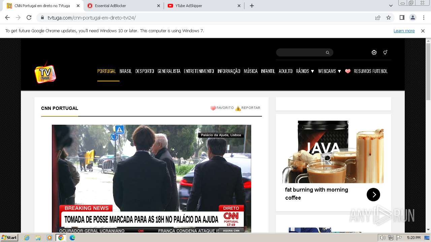431x242 pixels.
Task: Click the volume speaker tray icon
Action: (383, 238)
